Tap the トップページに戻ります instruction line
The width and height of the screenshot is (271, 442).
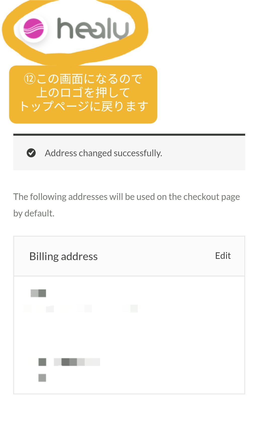tap(84, 106)
